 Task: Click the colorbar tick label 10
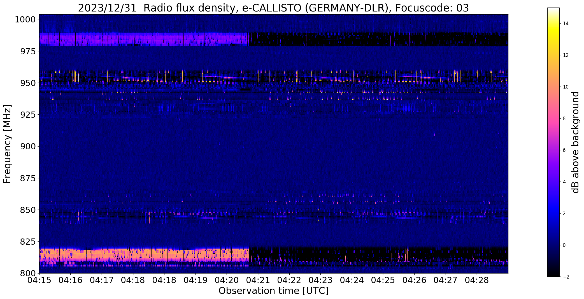(x=566, y=87)
